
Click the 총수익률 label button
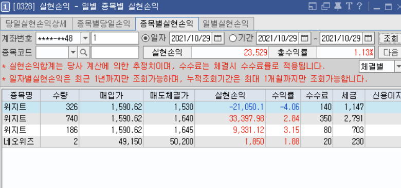coord(293,52)
